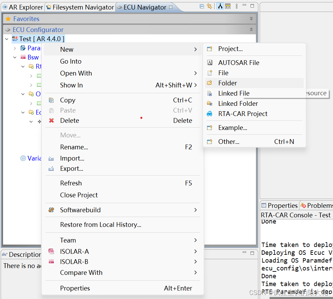Switch to the Filesystem Navigator tab
Image resolution: width=333 pixels, height=299 pixels.
coord(80,7)
